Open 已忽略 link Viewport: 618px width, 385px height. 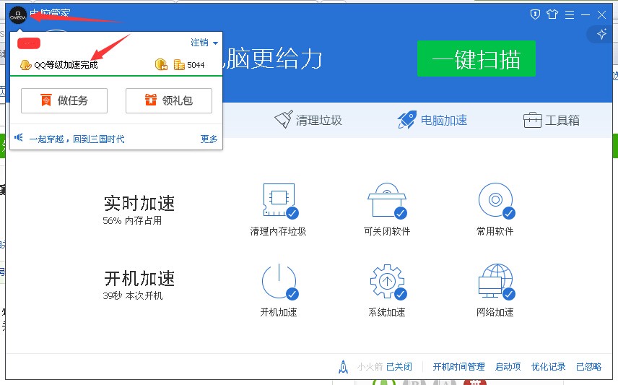[x=588, y=367]
